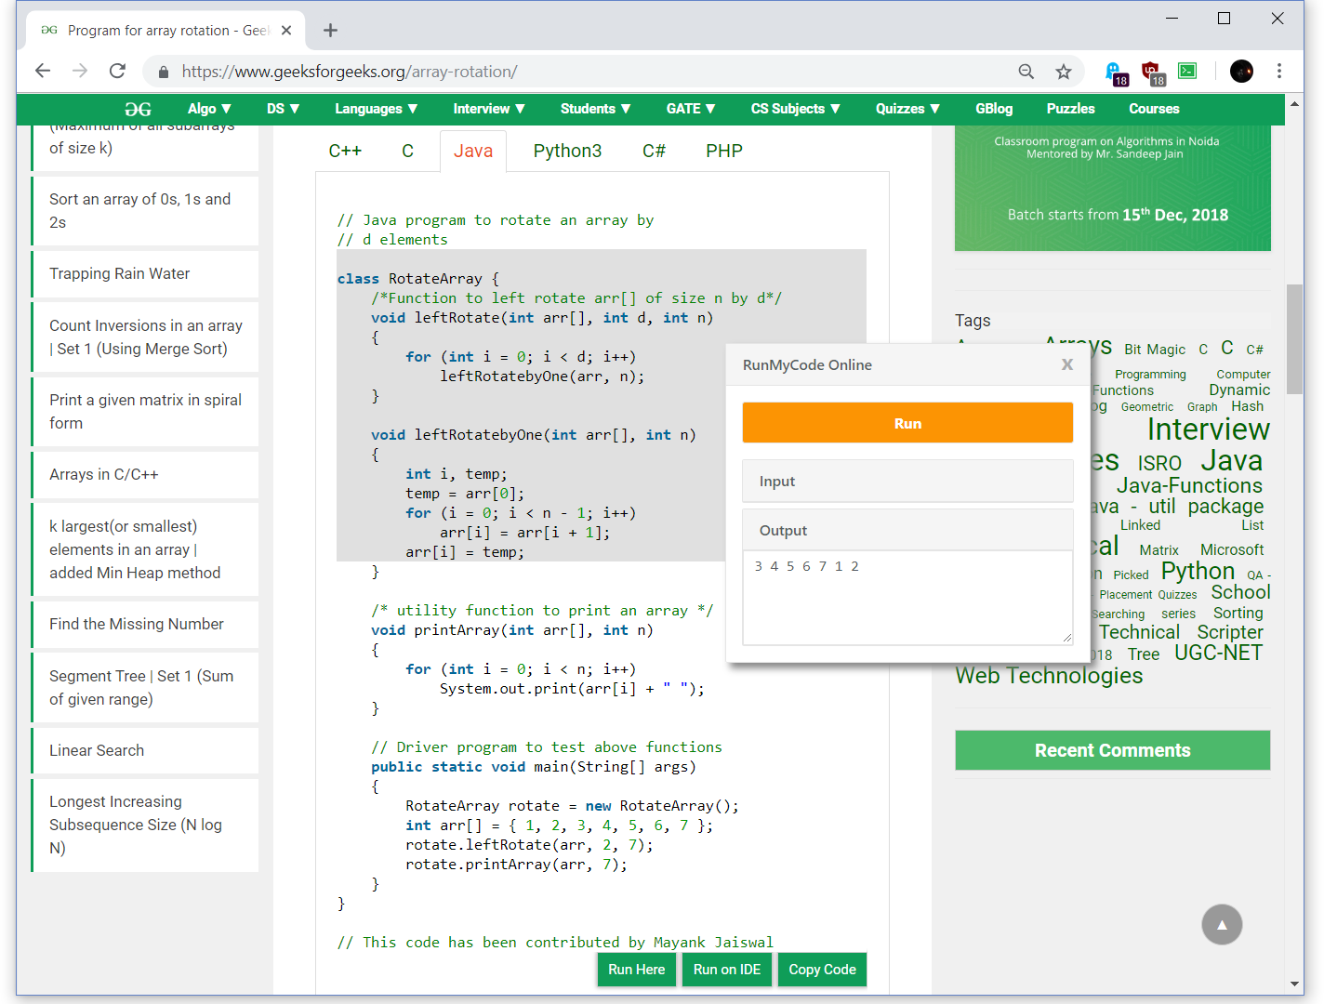This screenshot has height=1004, width=1324.
Task: Bookmark this page with the star icon
Action: [1064, 72]
